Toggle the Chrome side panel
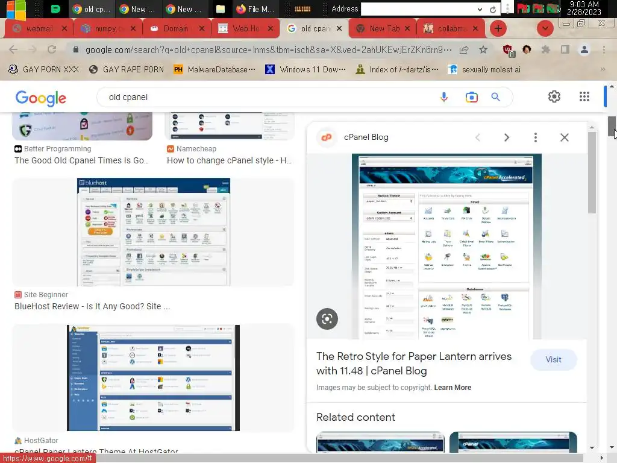This screenshot has width=617, height=463. click(x=565, y=49)
